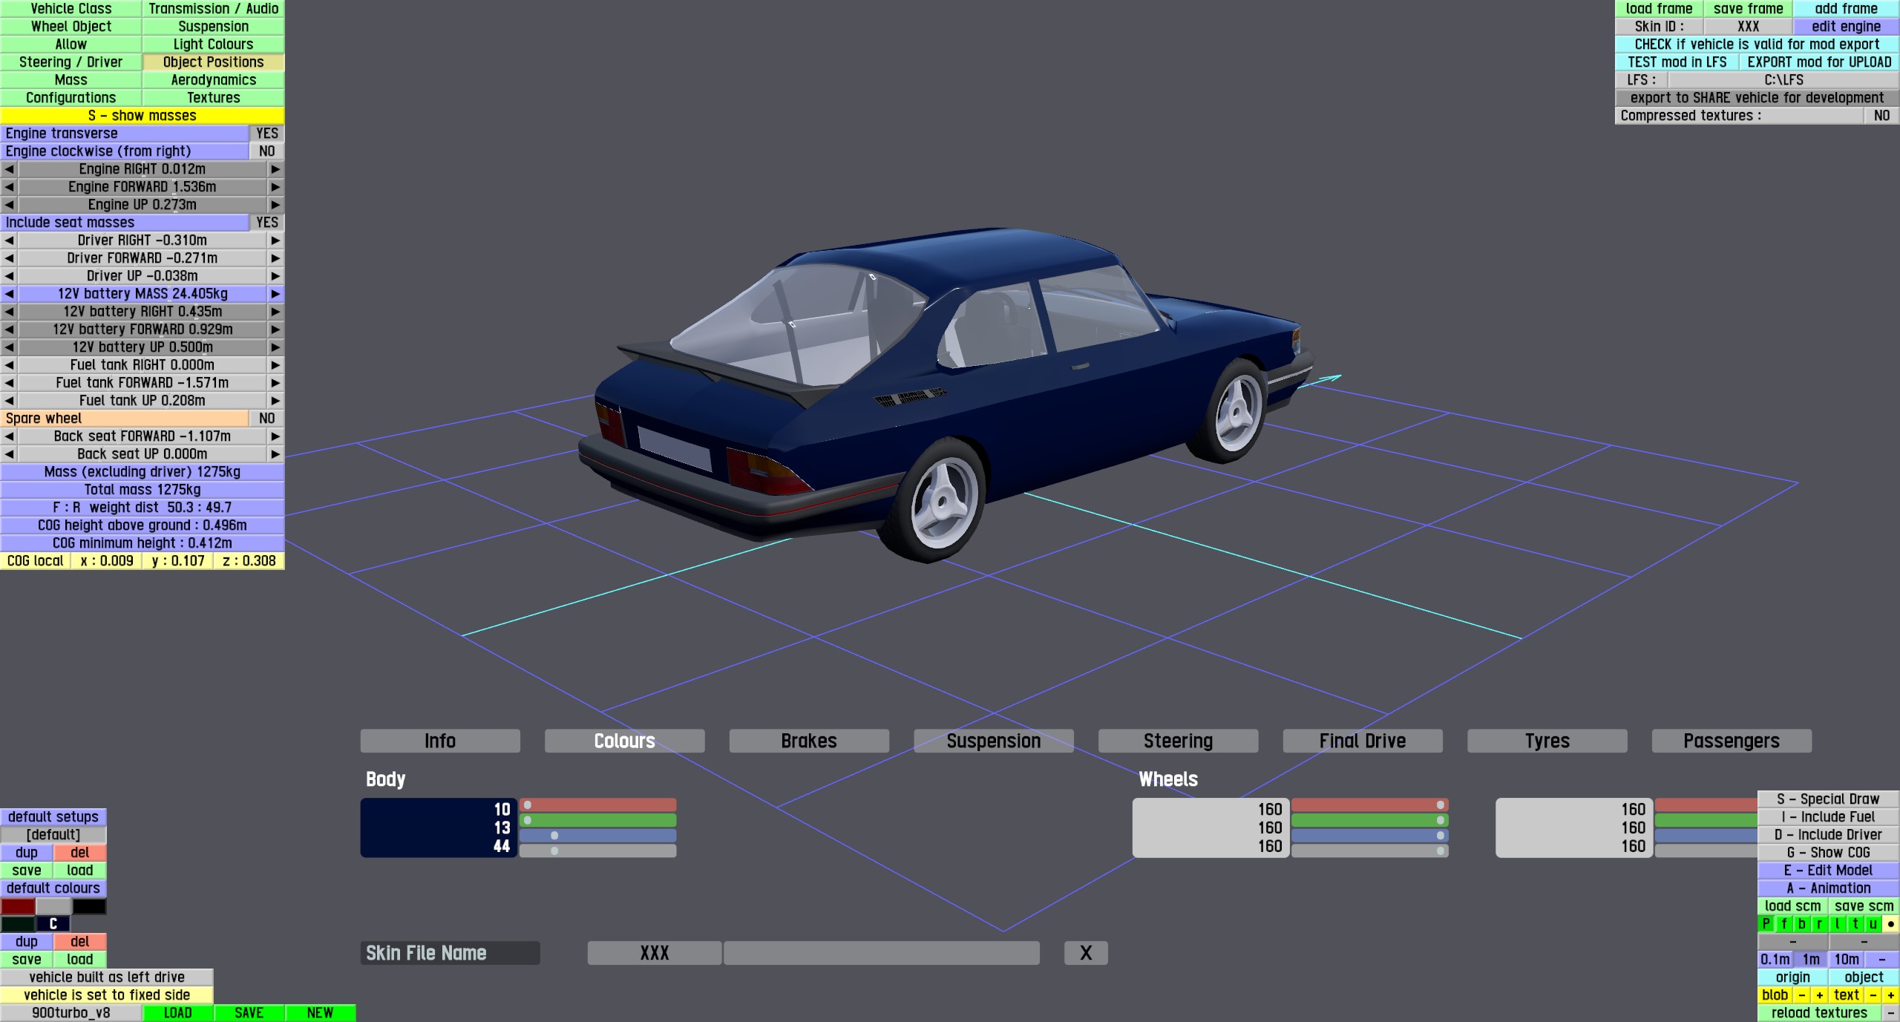Open the Aerodynamics section
Screen dimensions: 1900x1022
213,80
